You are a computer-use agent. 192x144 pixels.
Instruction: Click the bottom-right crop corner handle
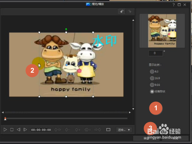click(x=93, y=96)
